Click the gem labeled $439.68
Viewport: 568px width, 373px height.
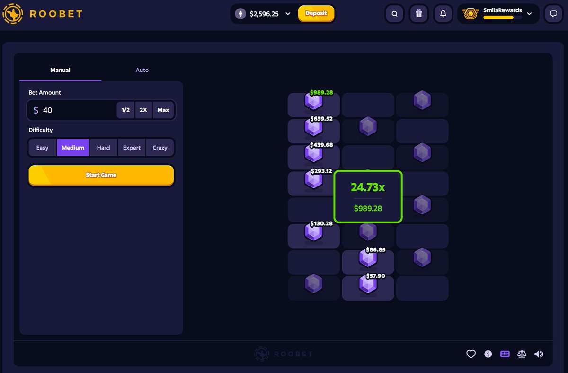[313, 153]
